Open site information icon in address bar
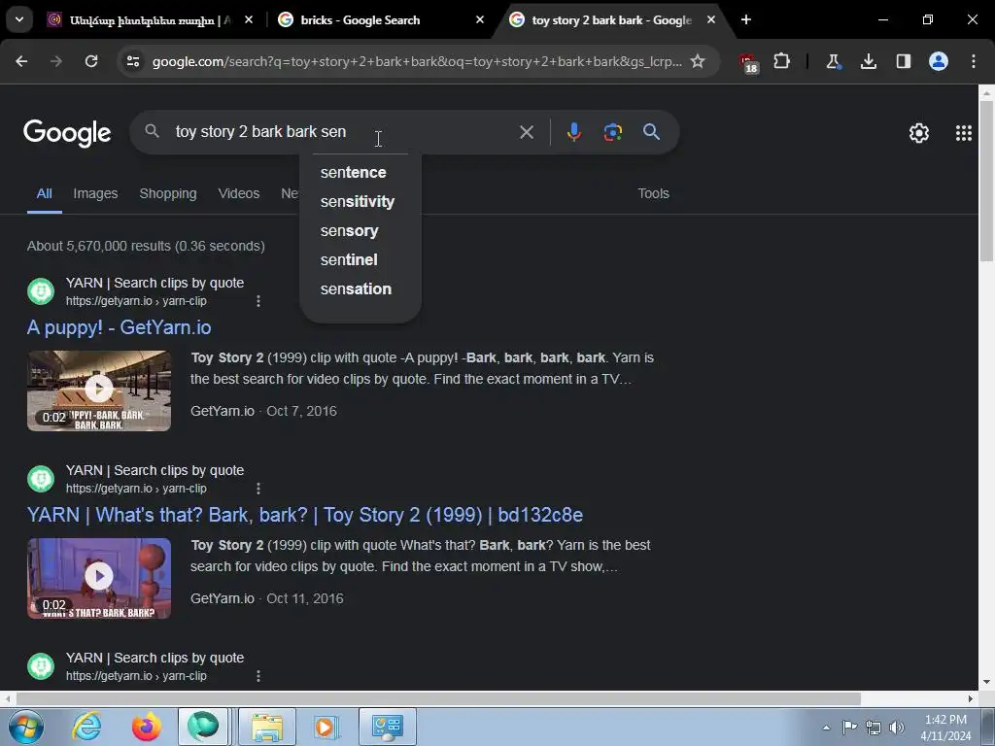Image resolution: width=995 pixels, height=746 pixels. pyautogui.click(x=133, y=61)
